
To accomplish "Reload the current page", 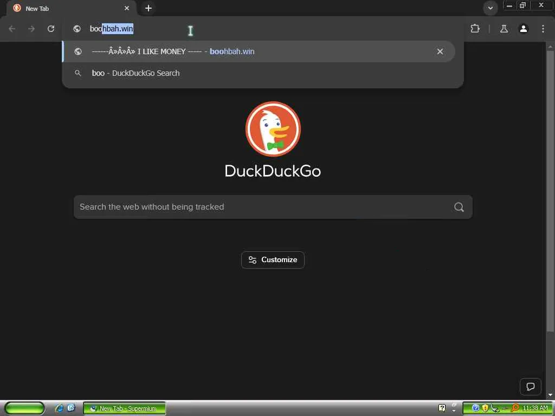I will point(51,29).
